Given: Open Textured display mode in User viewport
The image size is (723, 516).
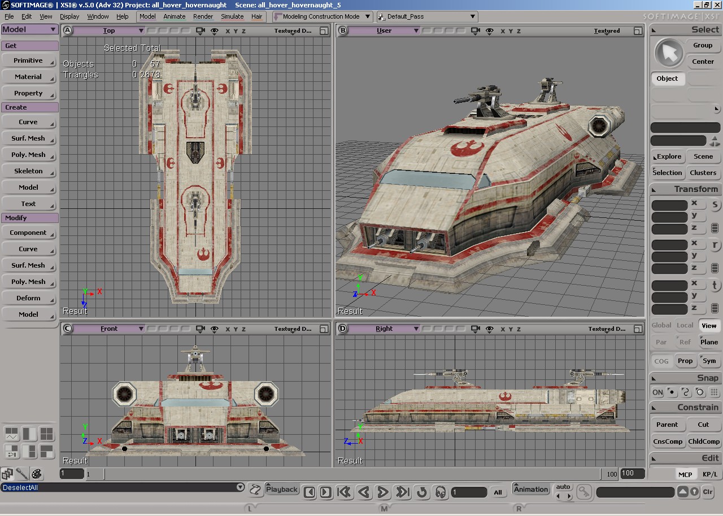Looking at the screenshot, I should pos(607,31).
